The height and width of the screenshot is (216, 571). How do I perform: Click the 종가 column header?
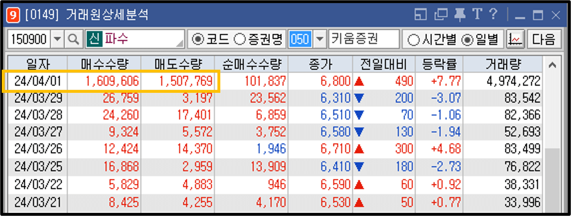[x=320, y=64]
